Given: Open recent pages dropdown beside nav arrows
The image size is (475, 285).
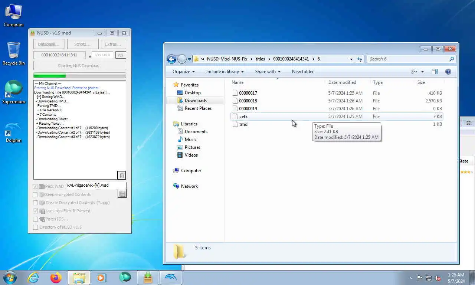Looking at the screenshot, I should pos(189,59).
